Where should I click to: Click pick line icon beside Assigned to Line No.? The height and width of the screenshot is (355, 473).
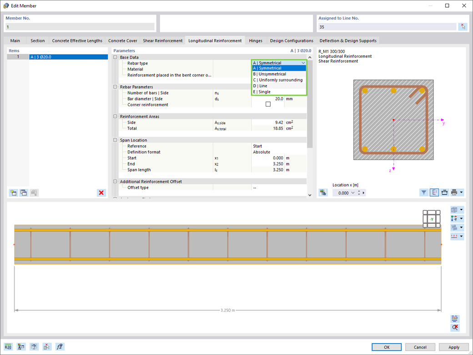pos(463,27)
